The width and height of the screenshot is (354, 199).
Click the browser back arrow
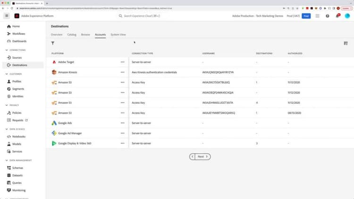3,9
